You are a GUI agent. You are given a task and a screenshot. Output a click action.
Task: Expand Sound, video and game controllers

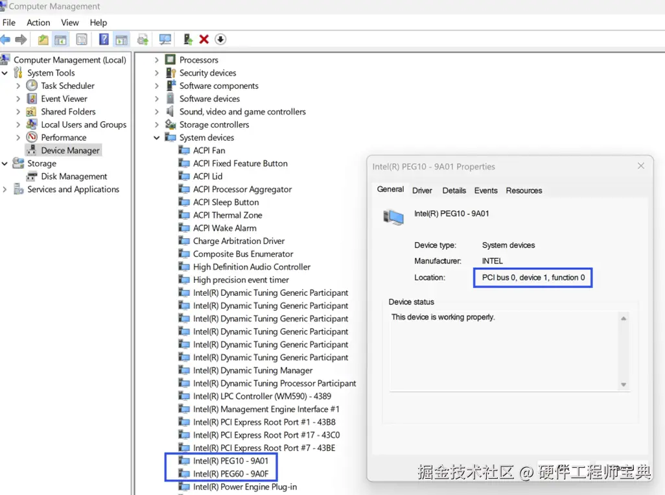click(x=156, y=112)
